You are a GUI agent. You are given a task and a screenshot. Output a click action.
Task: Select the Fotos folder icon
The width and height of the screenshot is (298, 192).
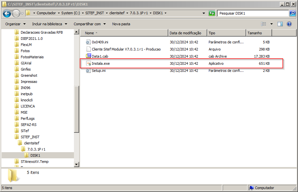click(17, 51)
